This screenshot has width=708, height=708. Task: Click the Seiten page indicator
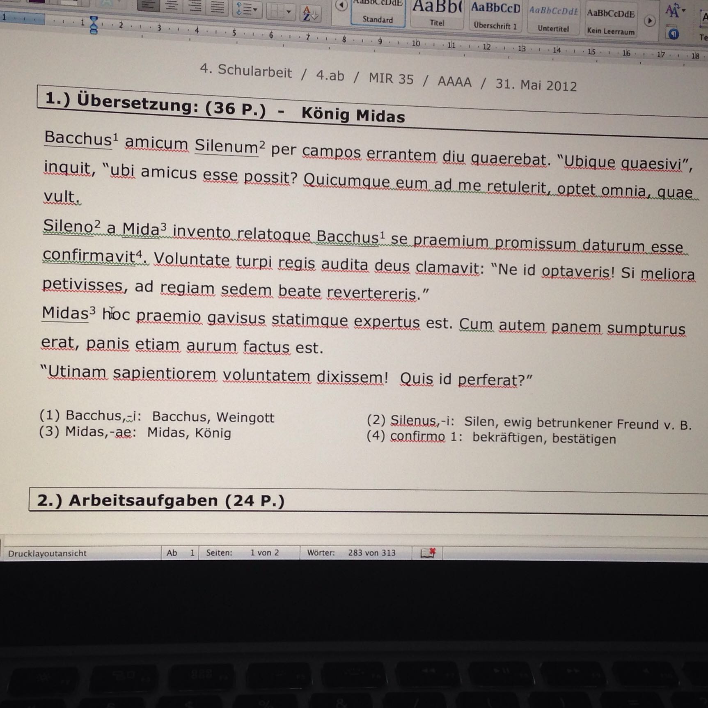tap(249, 552)
